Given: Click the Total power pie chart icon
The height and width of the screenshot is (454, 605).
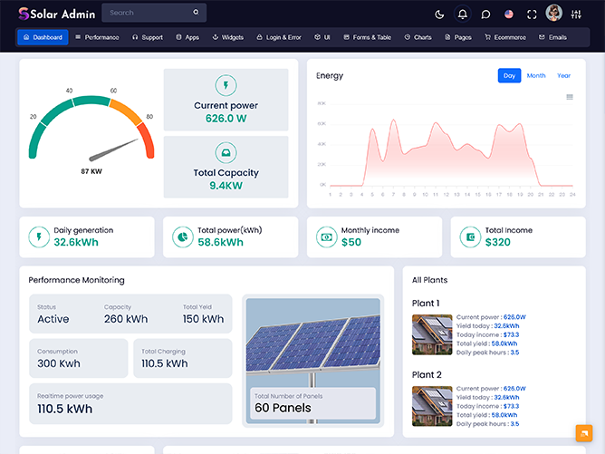Looking at the screenshot, I should click(x=182, y=237).
